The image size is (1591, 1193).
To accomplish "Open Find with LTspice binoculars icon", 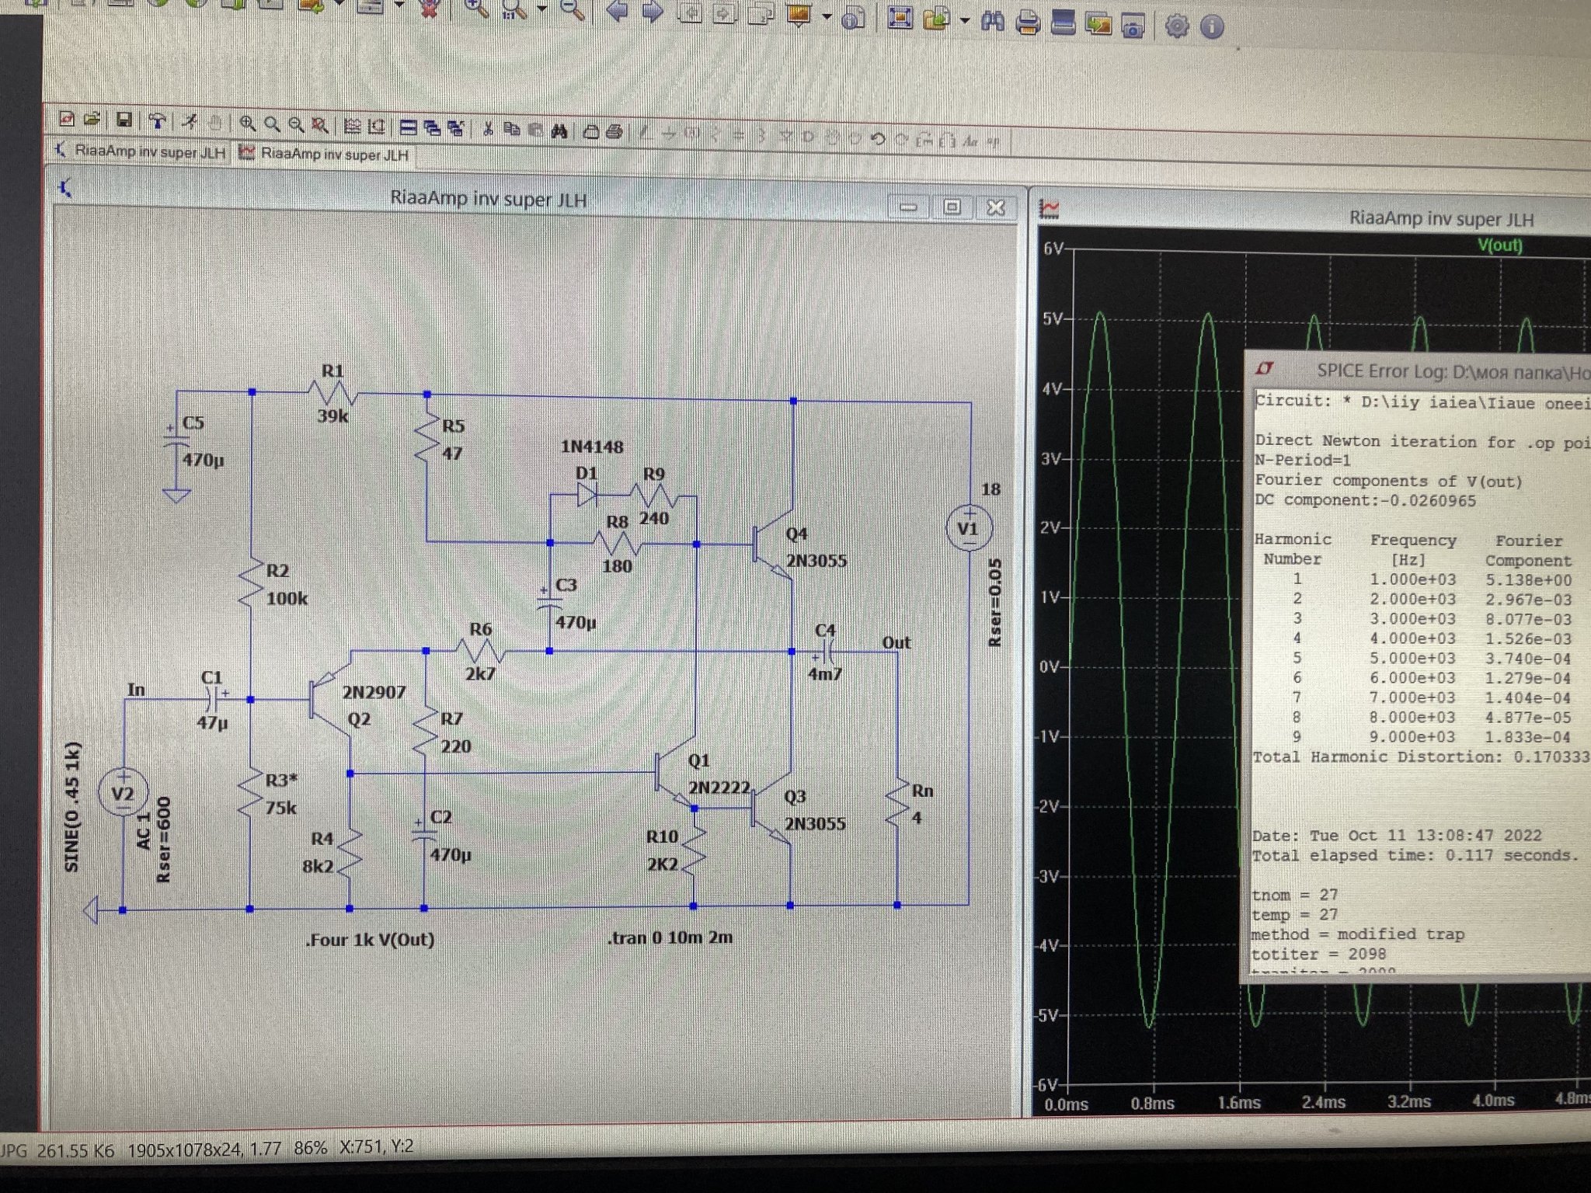I will 559,130.
